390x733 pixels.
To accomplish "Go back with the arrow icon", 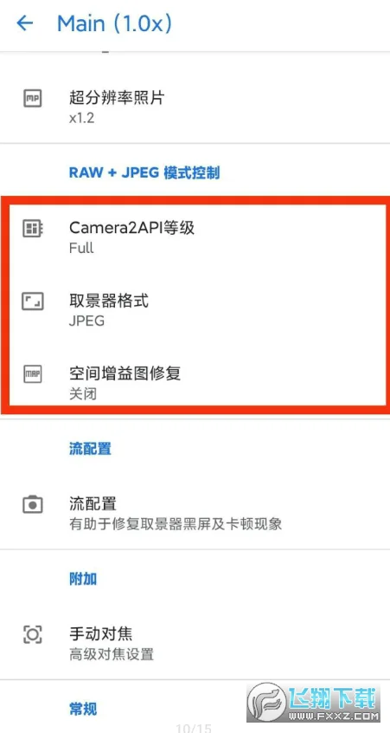I will point(25,23).
